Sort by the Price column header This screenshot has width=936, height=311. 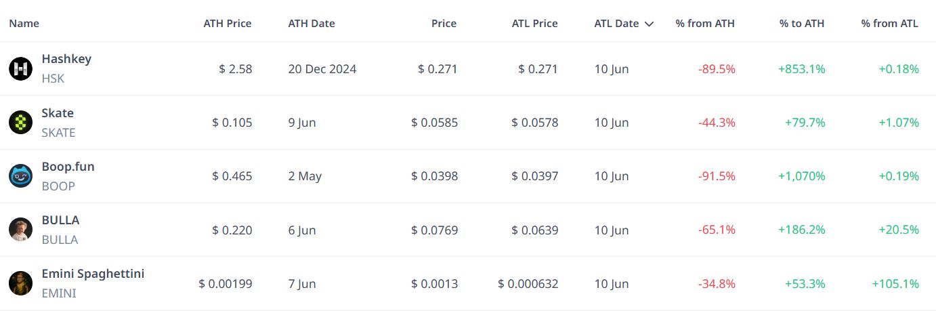click(444, 24)
